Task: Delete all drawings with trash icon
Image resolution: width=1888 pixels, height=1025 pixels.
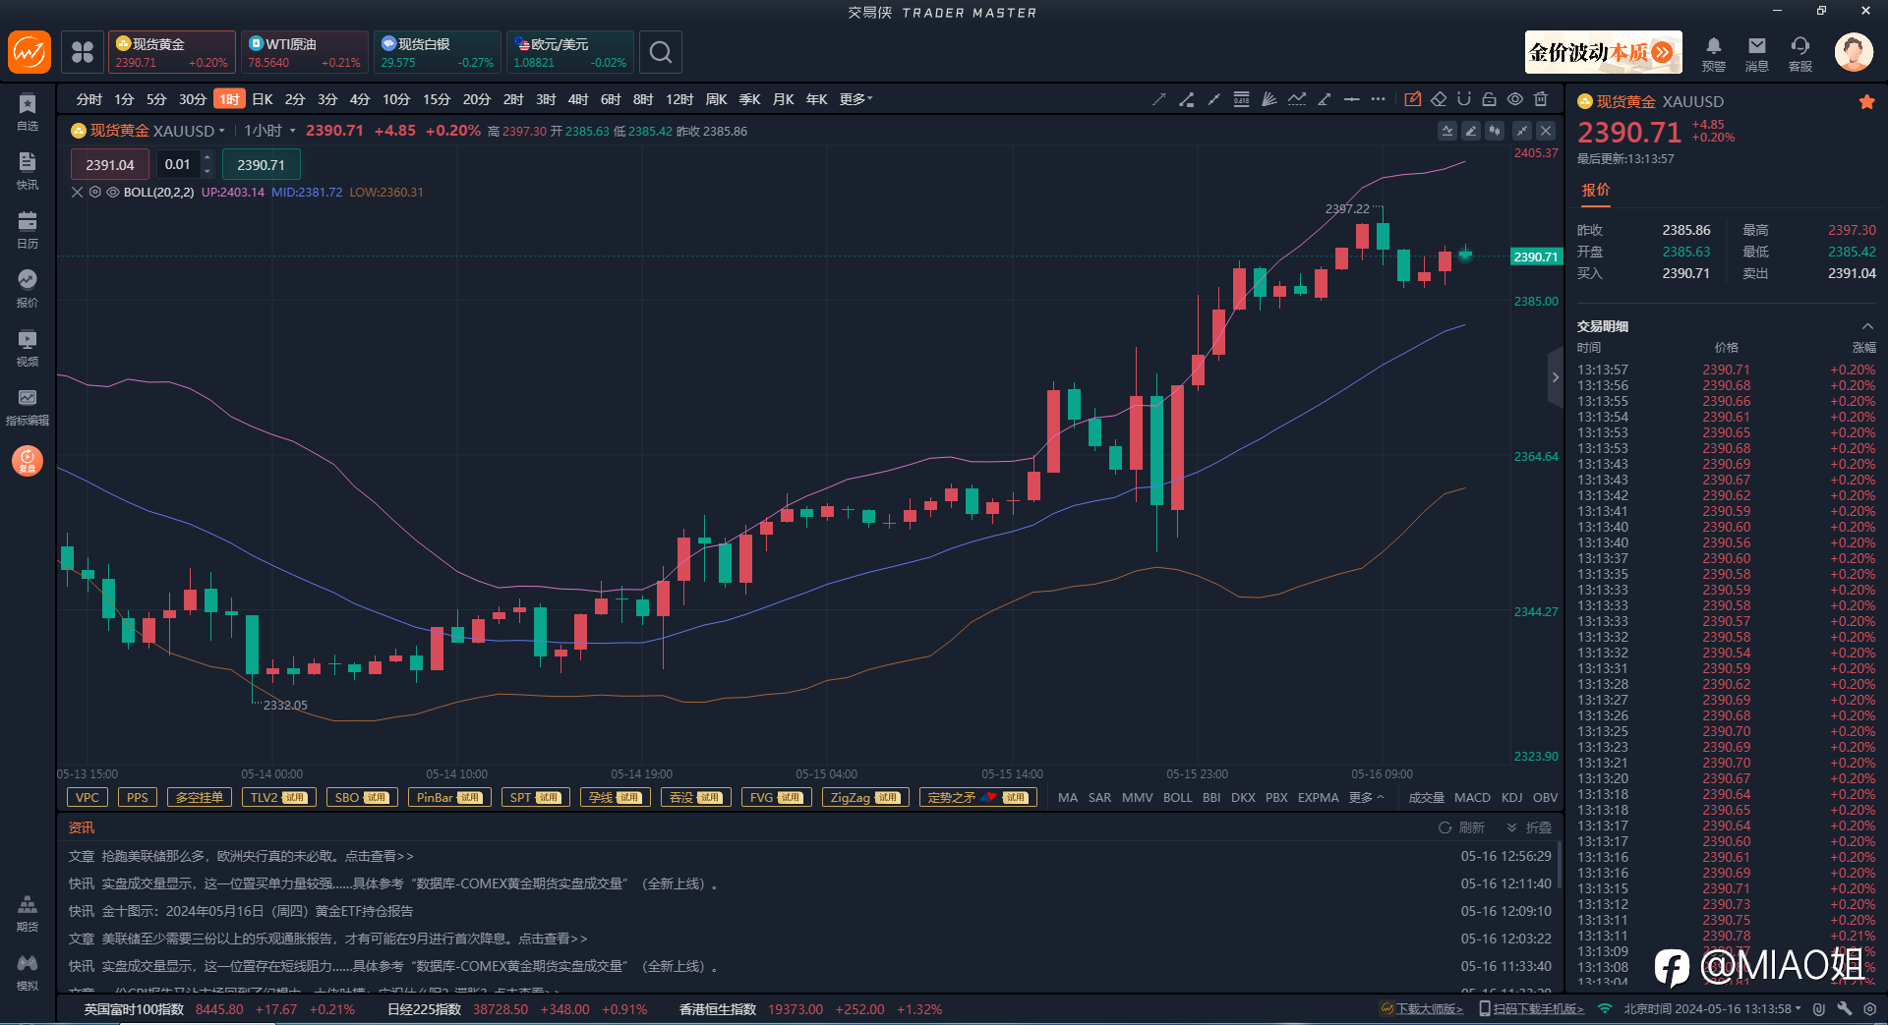Action: (1541, 99)
